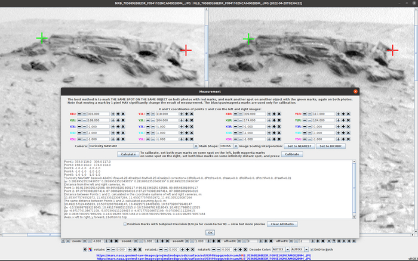Viewport: 418px width, 261px height.
Task: Close the Measurement dialog
Action: tap(355, 92)
